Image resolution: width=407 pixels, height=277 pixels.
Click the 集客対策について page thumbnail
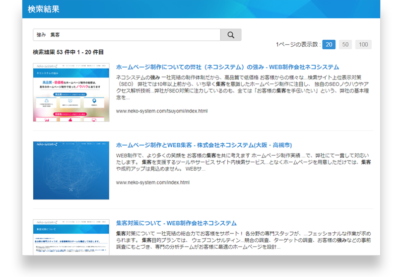tap(71, 237)
